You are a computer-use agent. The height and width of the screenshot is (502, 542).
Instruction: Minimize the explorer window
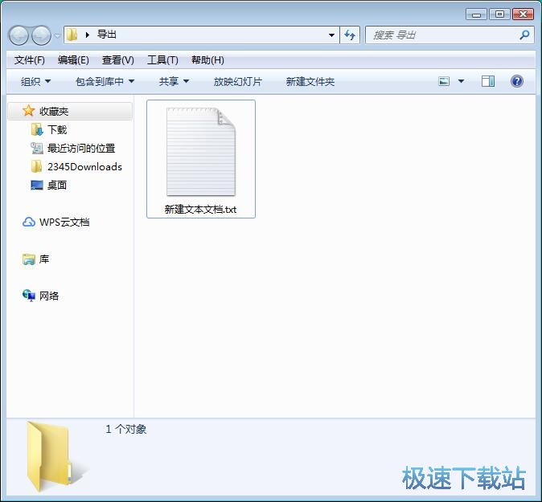click(x=476, y=14)
